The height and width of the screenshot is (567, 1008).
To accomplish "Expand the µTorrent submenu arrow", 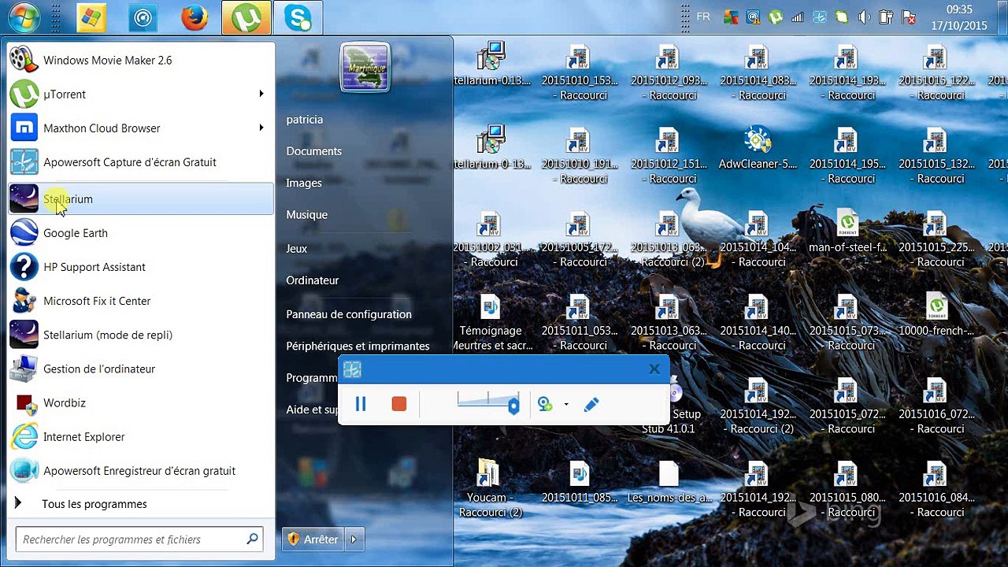I will (261, 94).
